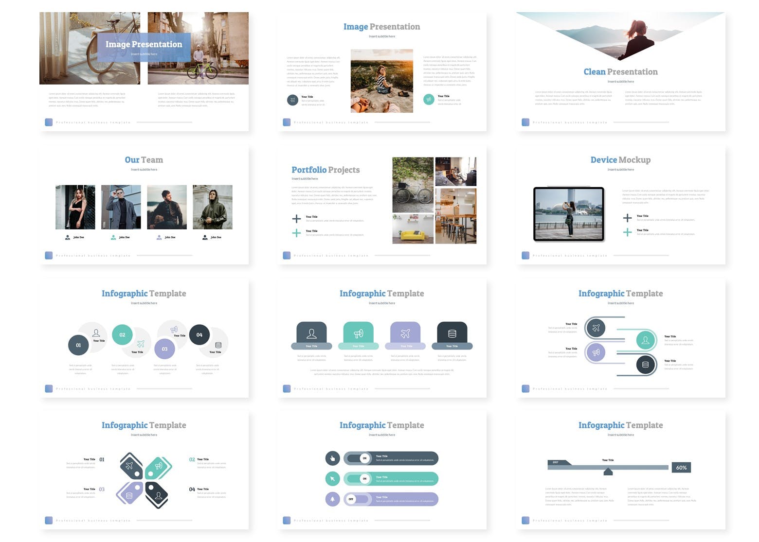Click the 60% percentage label box

pyautogui.click(x=681, y=468)
